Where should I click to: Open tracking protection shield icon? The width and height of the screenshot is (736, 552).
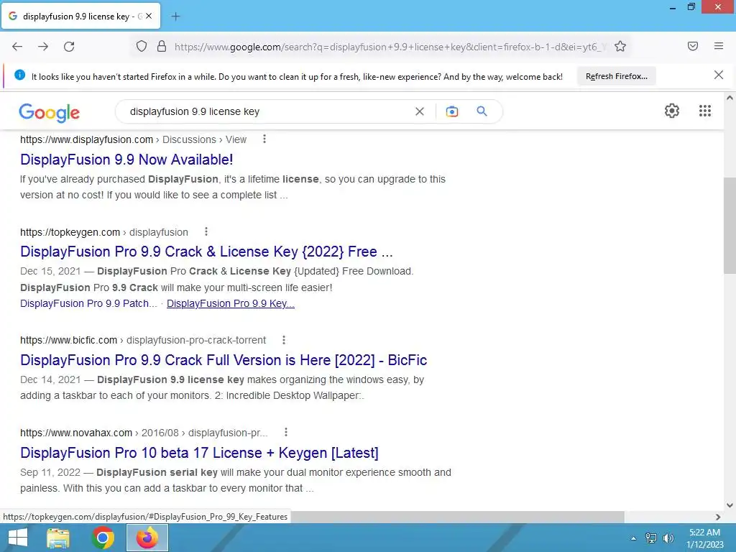pos(142,46)
